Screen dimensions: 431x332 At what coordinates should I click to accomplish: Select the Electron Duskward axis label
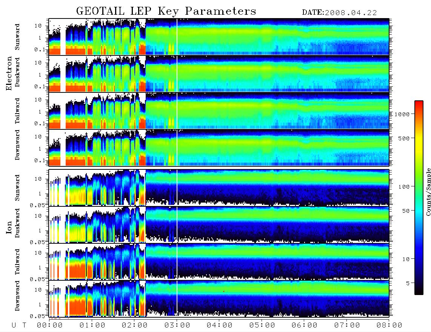pyautogui.click(x=17, y=72)
